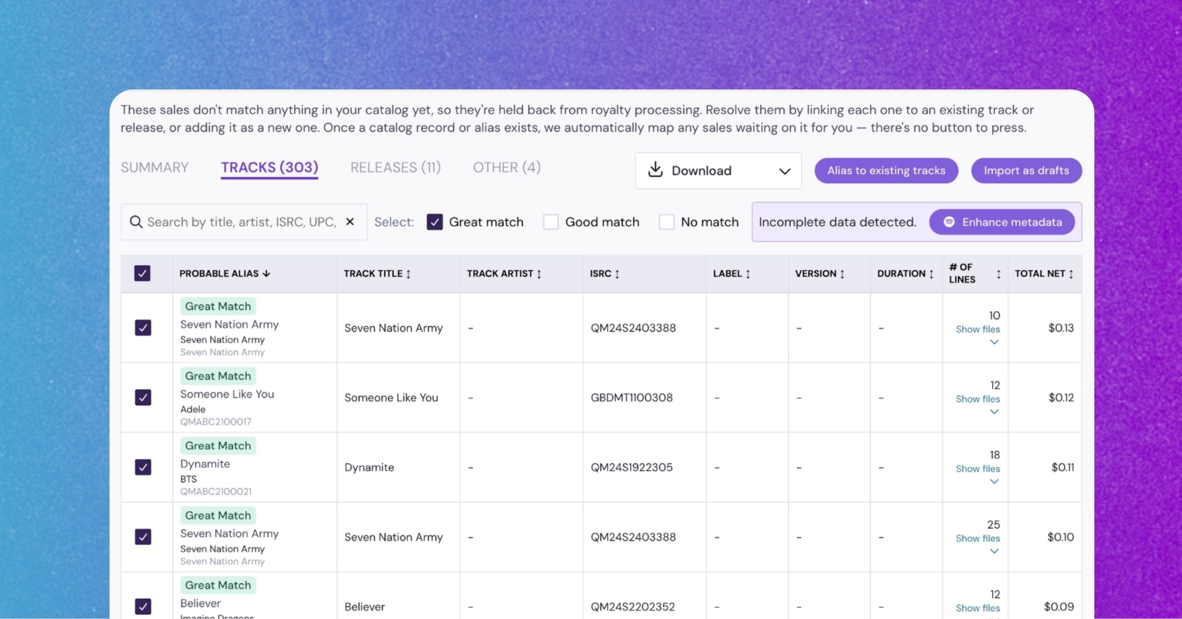Viewport: 1182px width, 619px height.
Task: Uncheck the Someone Like You row checkbox
Action: (143, 397)
